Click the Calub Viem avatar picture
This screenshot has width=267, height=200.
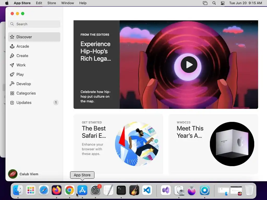[13, 174]
